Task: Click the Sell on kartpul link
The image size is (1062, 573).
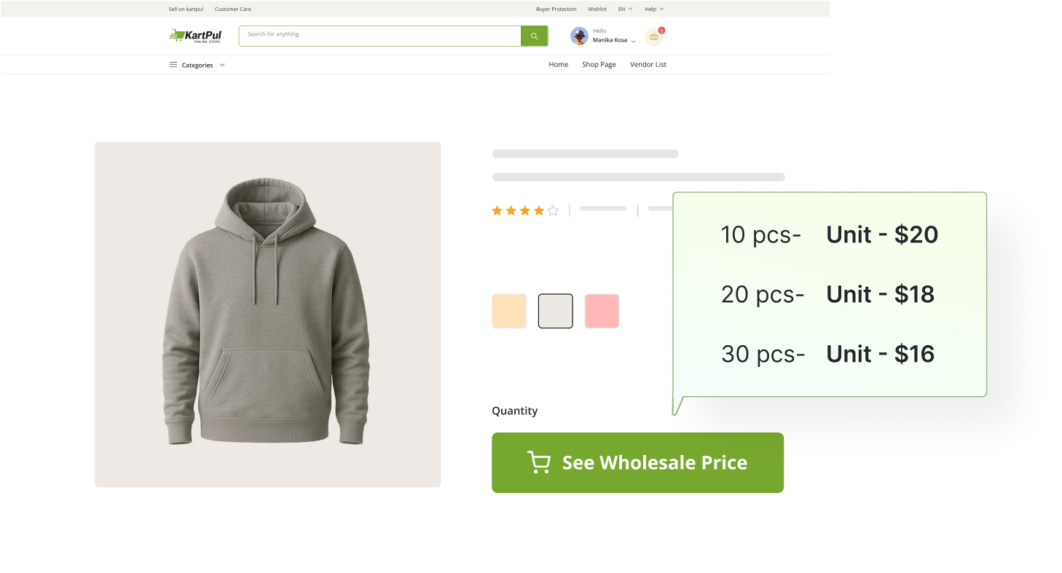Action: (186, 9)
